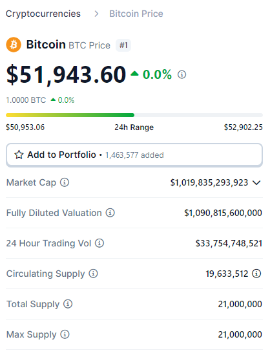Viewport: 270px width, 357px height.
Task: Click the breadcrumb separator chevron
Action: click(x=96, y=14)
